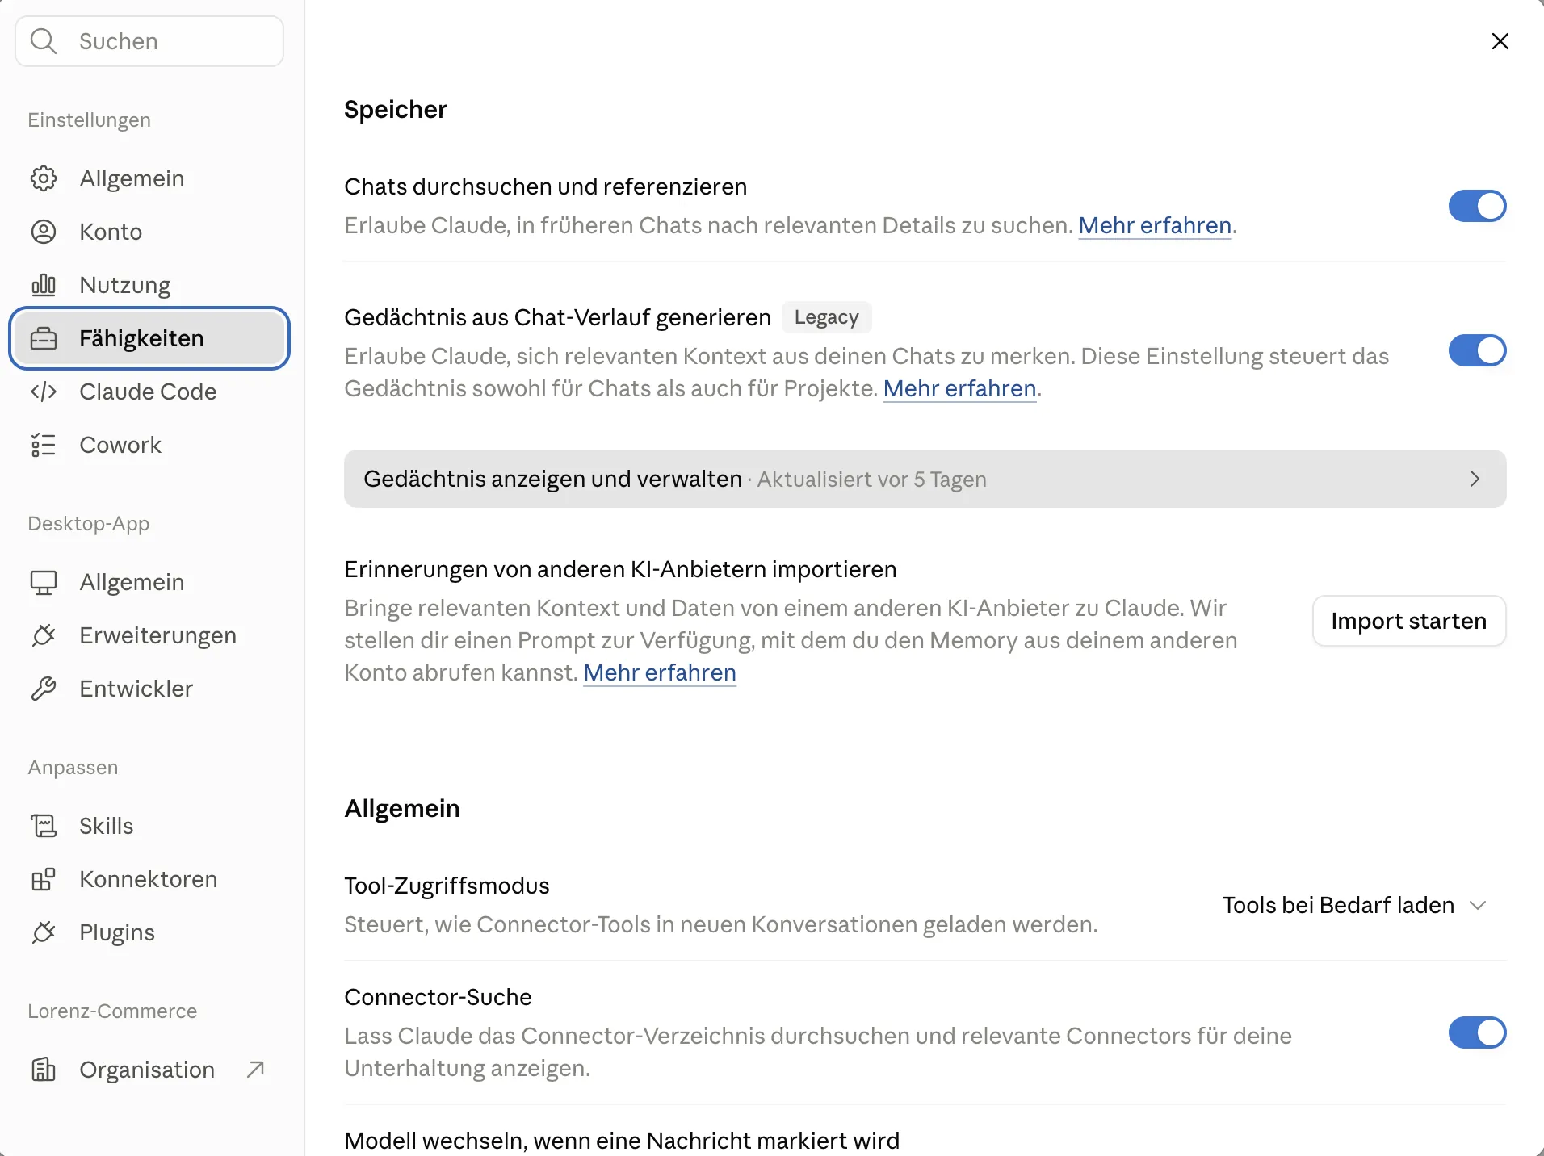Click the Konnektoren blocks icon

pos(44,879)
